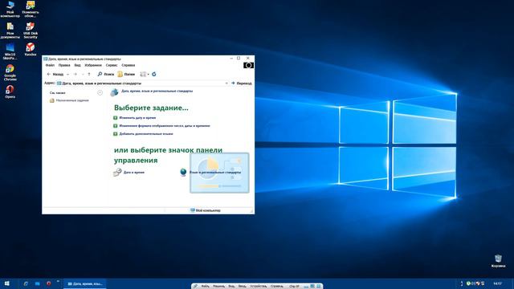The width and height of the screenshot is (514, 289).
Task: Click the refresh icon on toolbar
Action: pyautogui.click(x=153, y=75)
